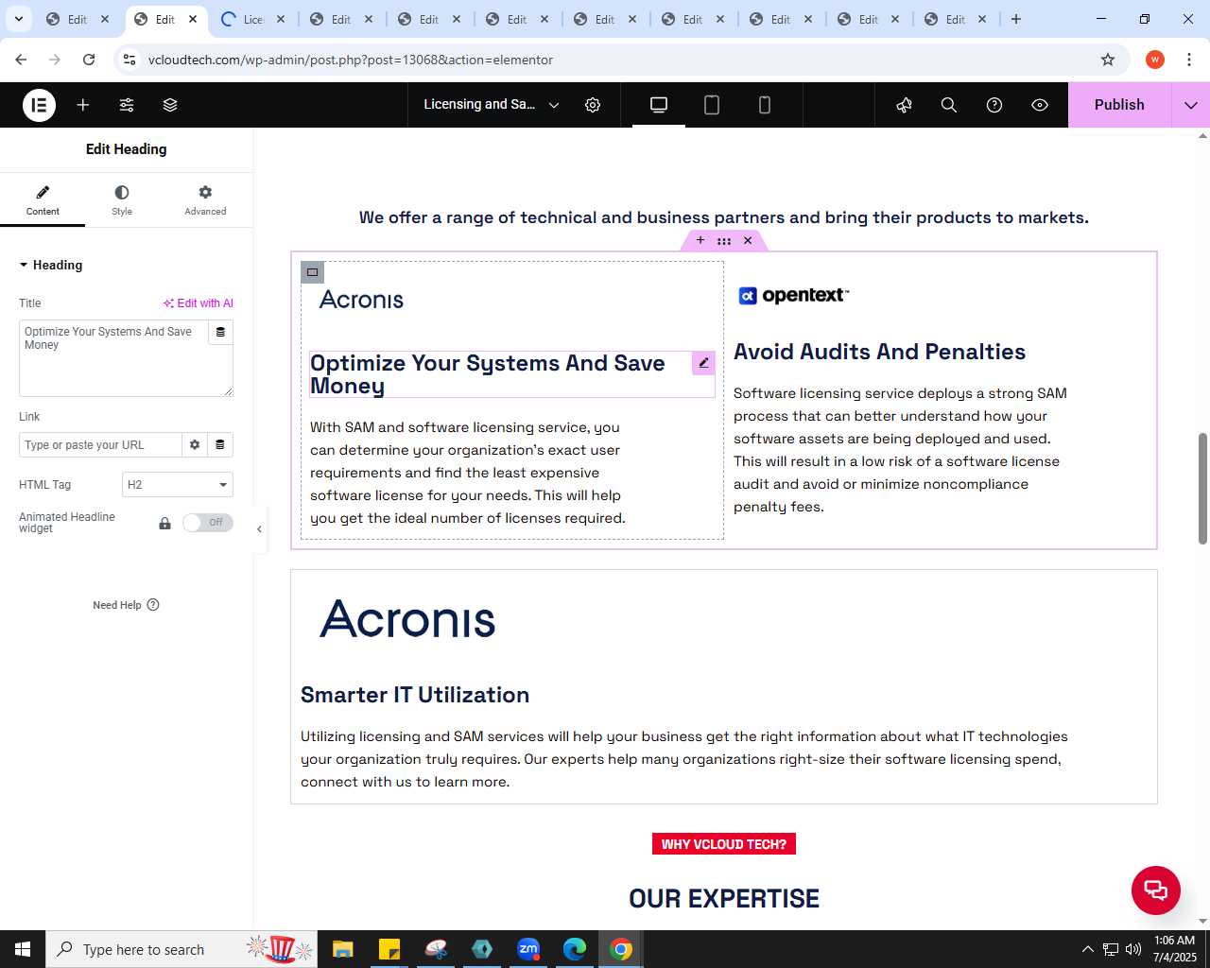Viewport: 1210px width, 968px height.
Task: Open page settings gear icon
Action: tap(593, 105)
